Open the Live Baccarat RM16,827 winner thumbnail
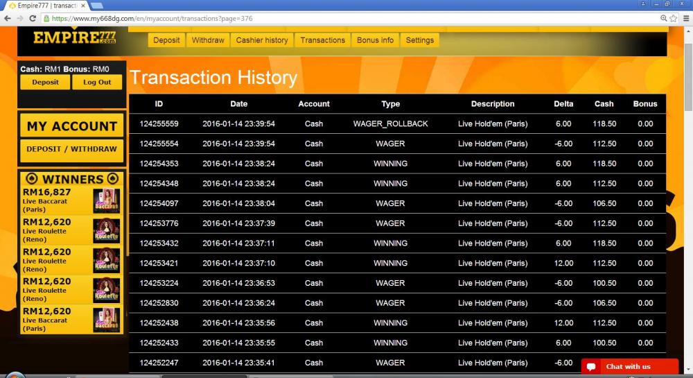Viewport: 693px width, 378px height. click(x=107, y=200)
